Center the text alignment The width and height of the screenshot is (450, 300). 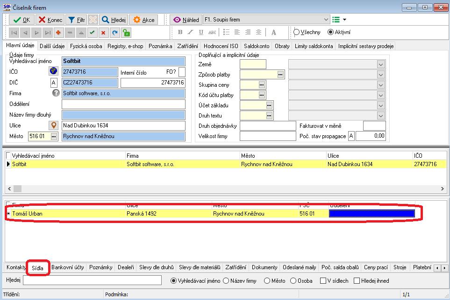[258, 32]
